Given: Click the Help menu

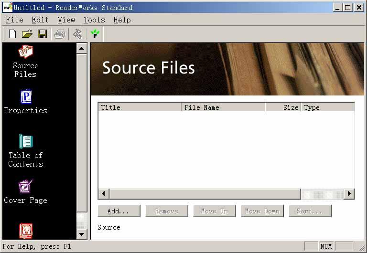Looking at the screenshot, I should coord(122,20).
